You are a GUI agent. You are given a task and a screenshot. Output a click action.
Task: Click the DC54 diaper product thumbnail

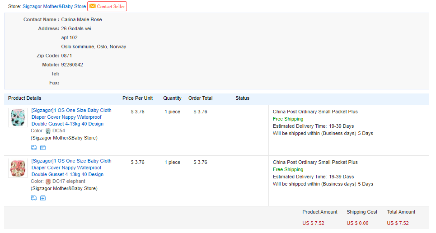click(18, 117)
